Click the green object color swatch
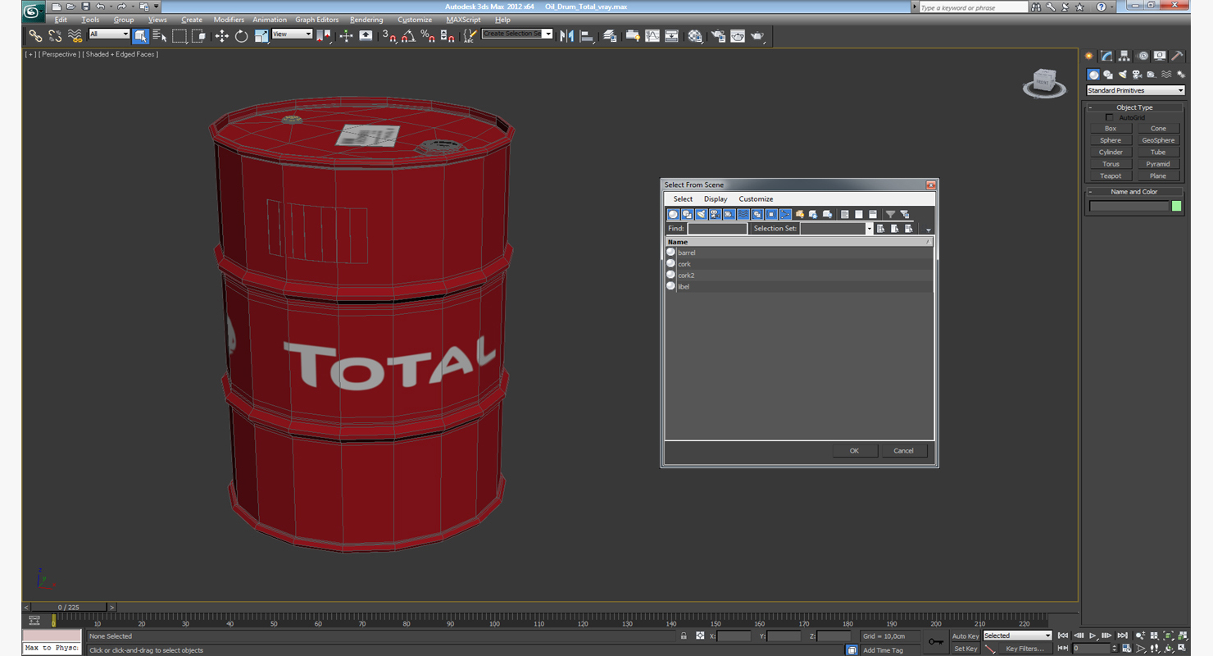1213x656 pixels. pos(1177,206)
